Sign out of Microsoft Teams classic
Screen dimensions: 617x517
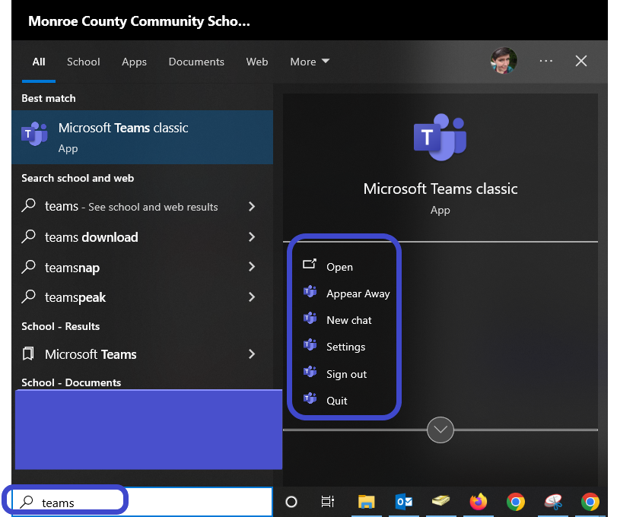point(347,373)
